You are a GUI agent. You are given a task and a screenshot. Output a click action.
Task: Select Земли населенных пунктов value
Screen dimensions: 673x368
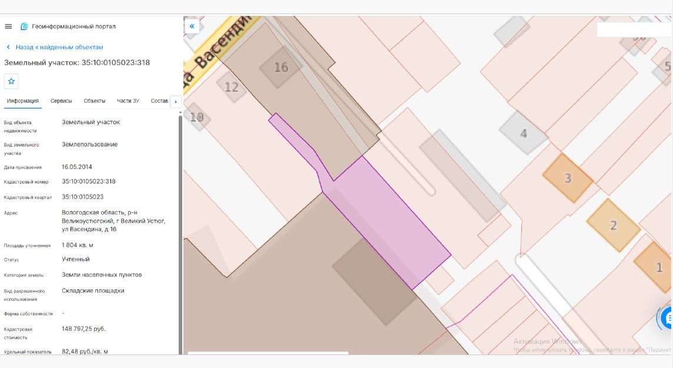102,275
